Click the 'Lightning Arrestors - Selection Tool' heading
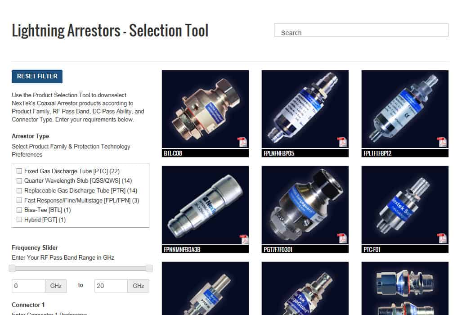The width and height of the screenshot is (457, 315). (x=110, y=31)
